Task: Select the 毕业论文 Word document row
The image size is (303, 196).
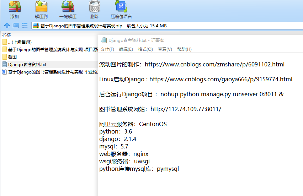Action: [x=49, y=72]
